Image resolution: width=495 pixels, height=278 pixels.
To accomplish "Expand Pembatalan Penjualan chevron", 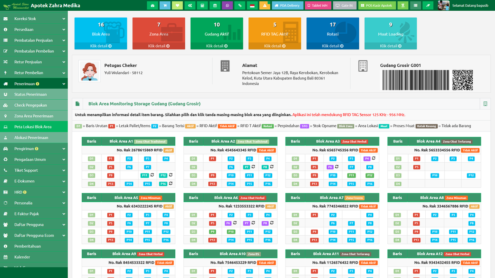I will 64,40.
